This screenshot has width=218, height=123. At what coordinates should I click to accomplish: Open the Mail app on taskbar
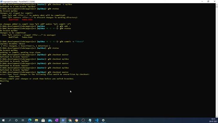pos(50,120)
